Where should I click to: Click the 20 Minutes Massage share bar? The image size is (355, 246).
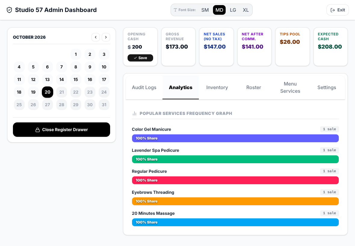click(x=235, y=222)
